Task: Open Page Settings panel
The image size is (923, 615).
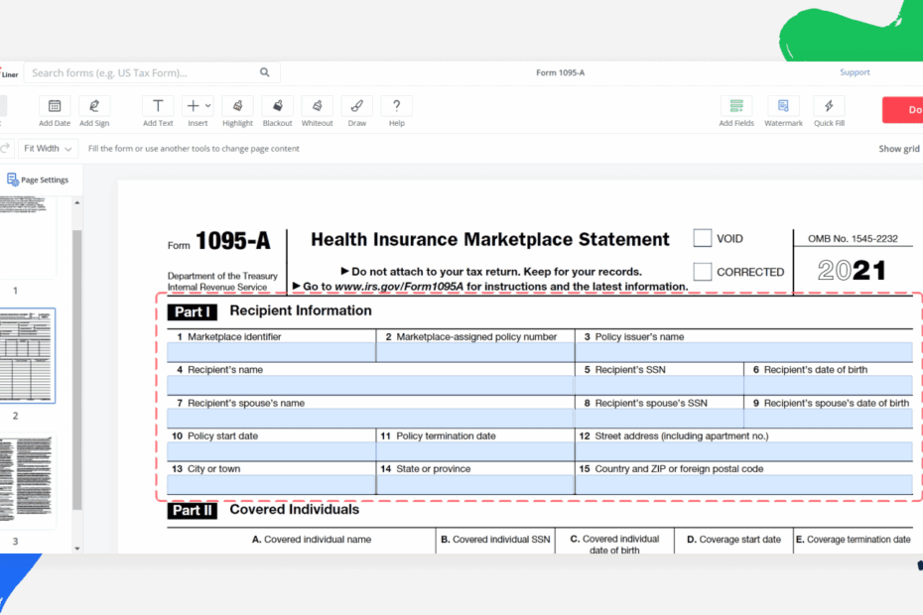Action: 40,180
